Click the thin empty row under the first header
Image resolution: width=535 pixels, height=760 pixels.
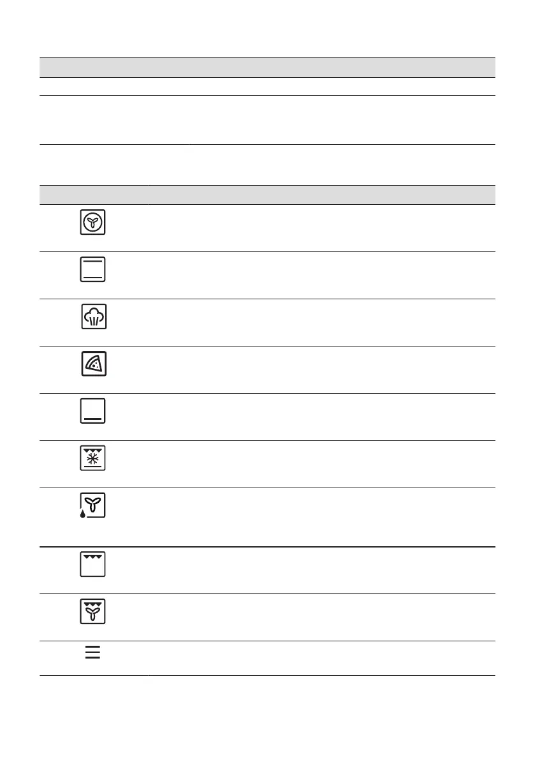coord(267,87)
